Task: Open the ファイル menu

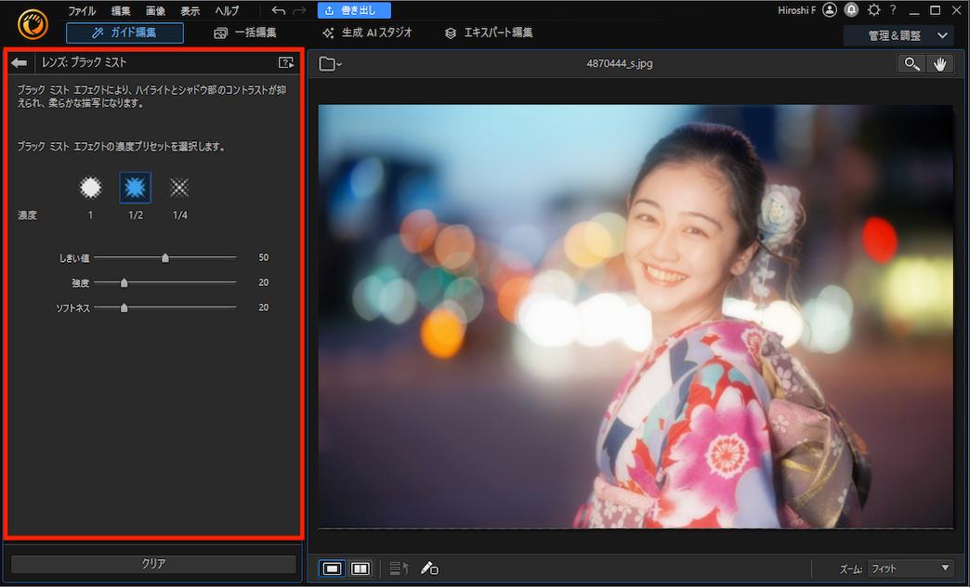Action: (82, 11)
